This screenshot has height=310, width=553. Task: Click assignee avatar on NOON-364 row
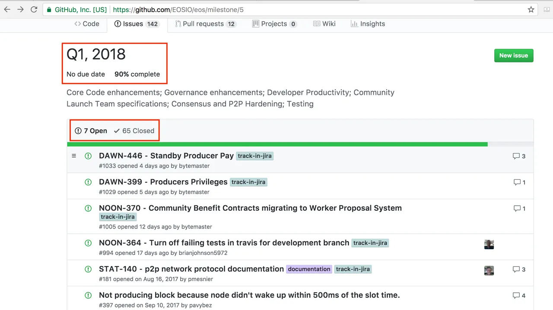pos(489,244)
